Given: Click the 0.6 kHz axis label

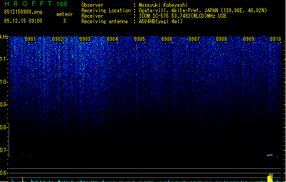Looking at the screenshot, I should click(4, 173).
